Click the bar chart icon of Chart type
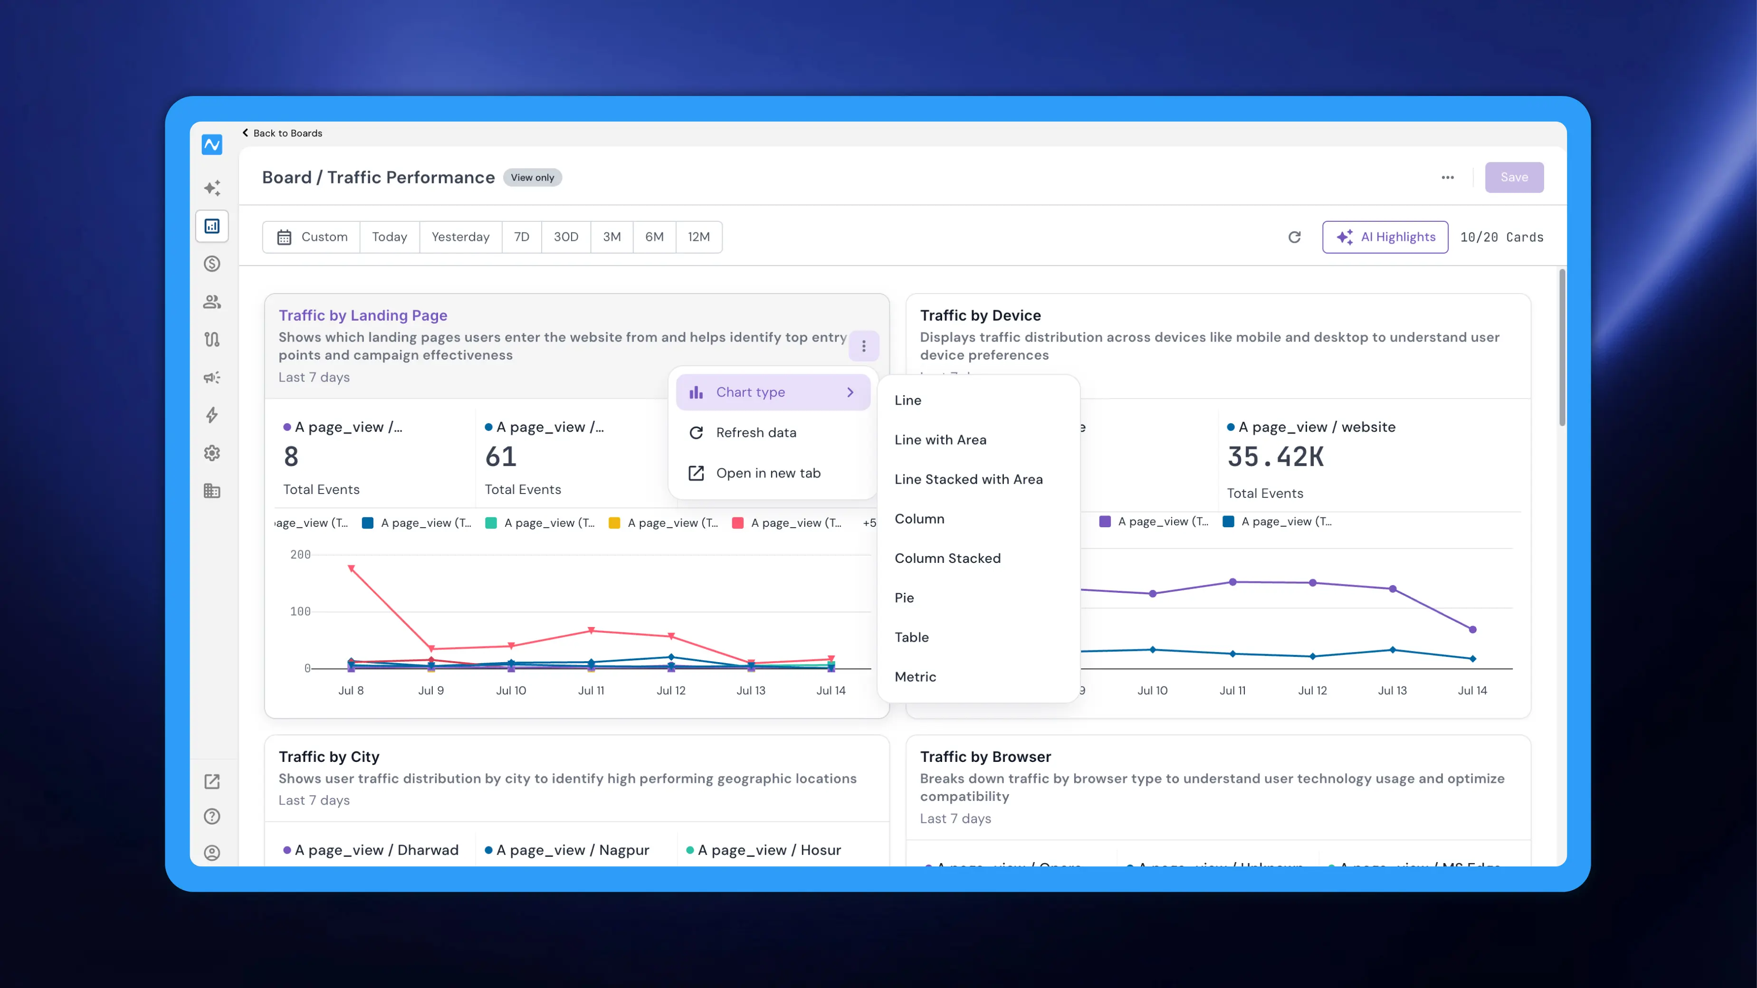 click(x=696, y=392)
